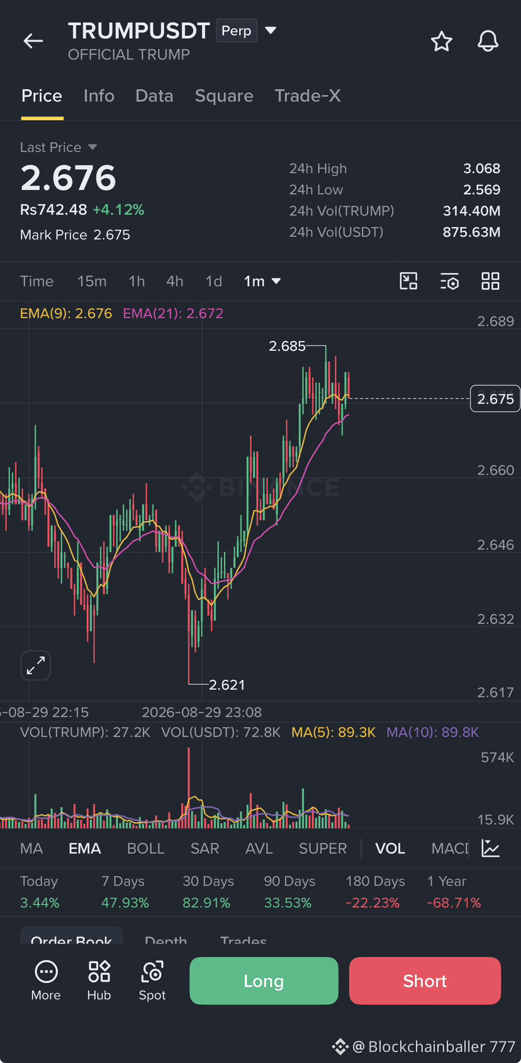Tap the EMA(9) legend value
The height and width of the screenshot is (1063, 521).
[66, 313]
